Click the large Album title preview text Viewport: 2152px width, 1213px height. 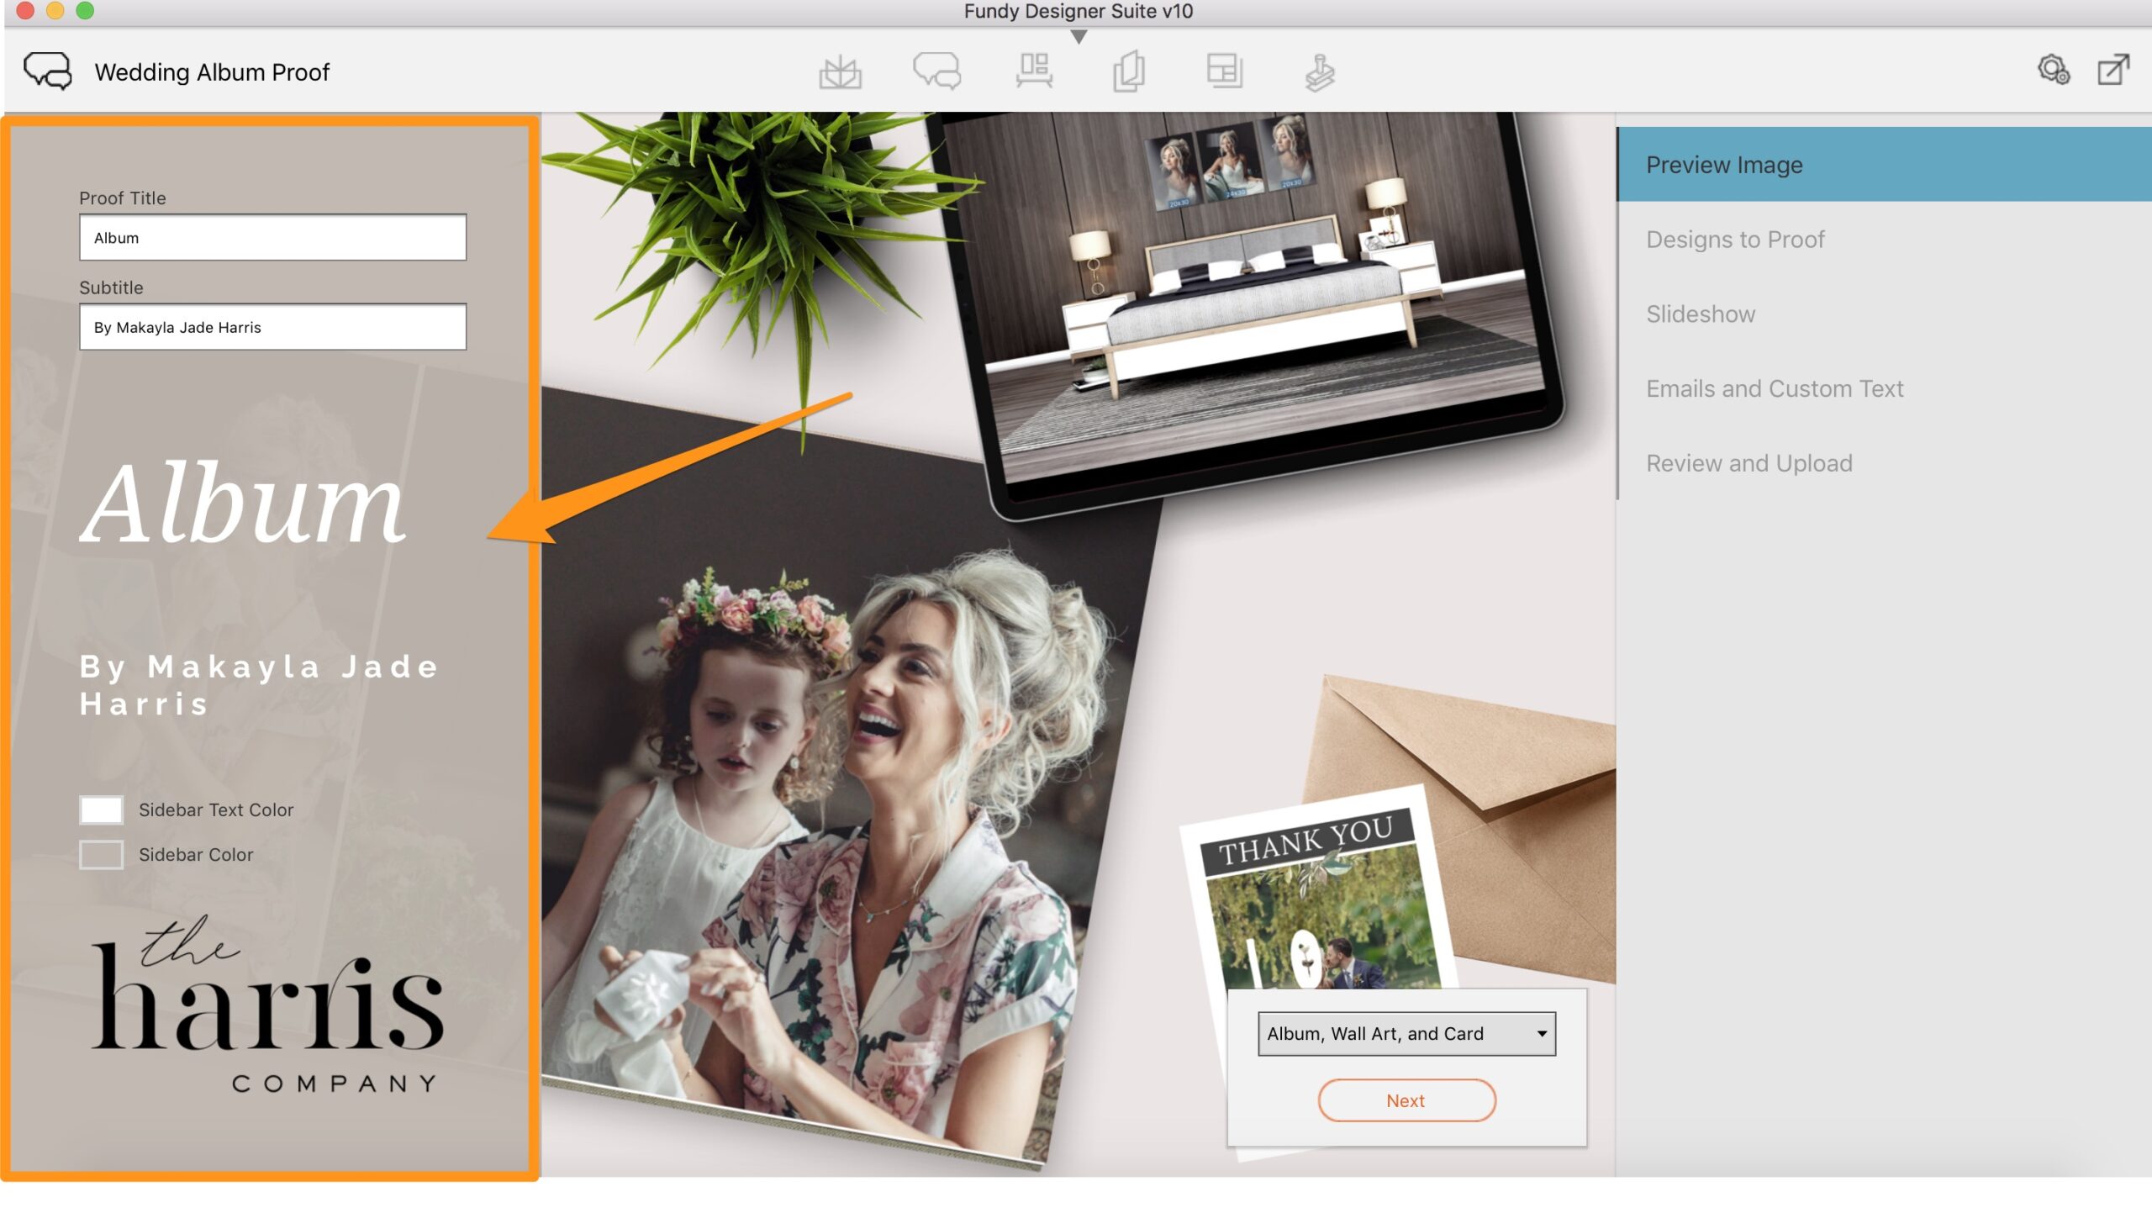coord(243,503)
